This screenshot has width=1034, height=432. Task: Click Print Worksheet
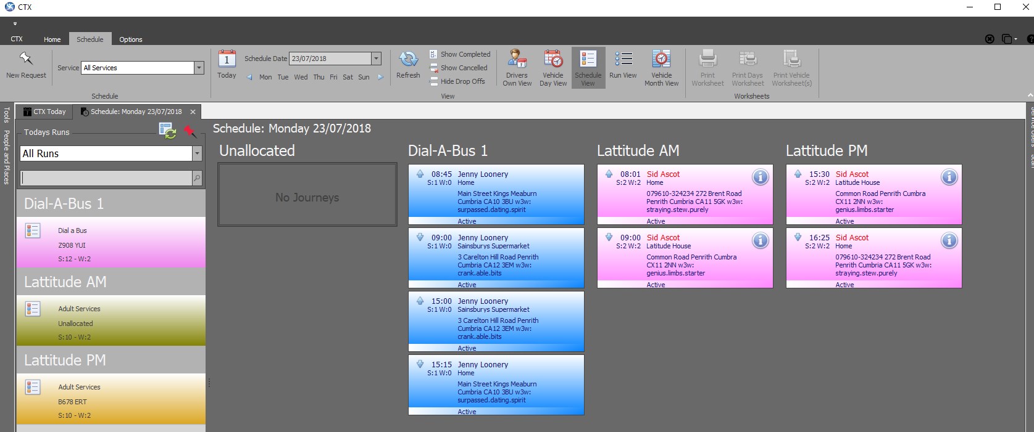point(707,68)
